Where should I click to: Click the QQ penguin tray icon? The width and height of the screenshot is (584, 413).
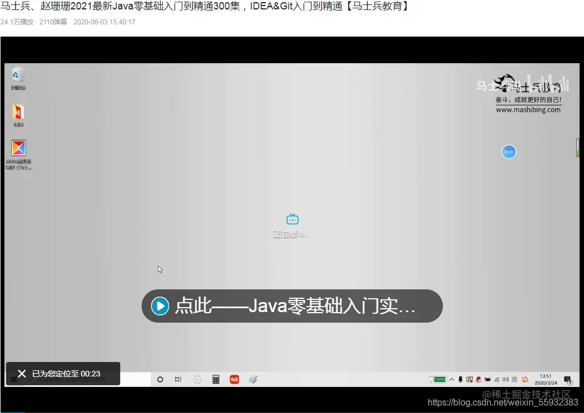[479, 379]
